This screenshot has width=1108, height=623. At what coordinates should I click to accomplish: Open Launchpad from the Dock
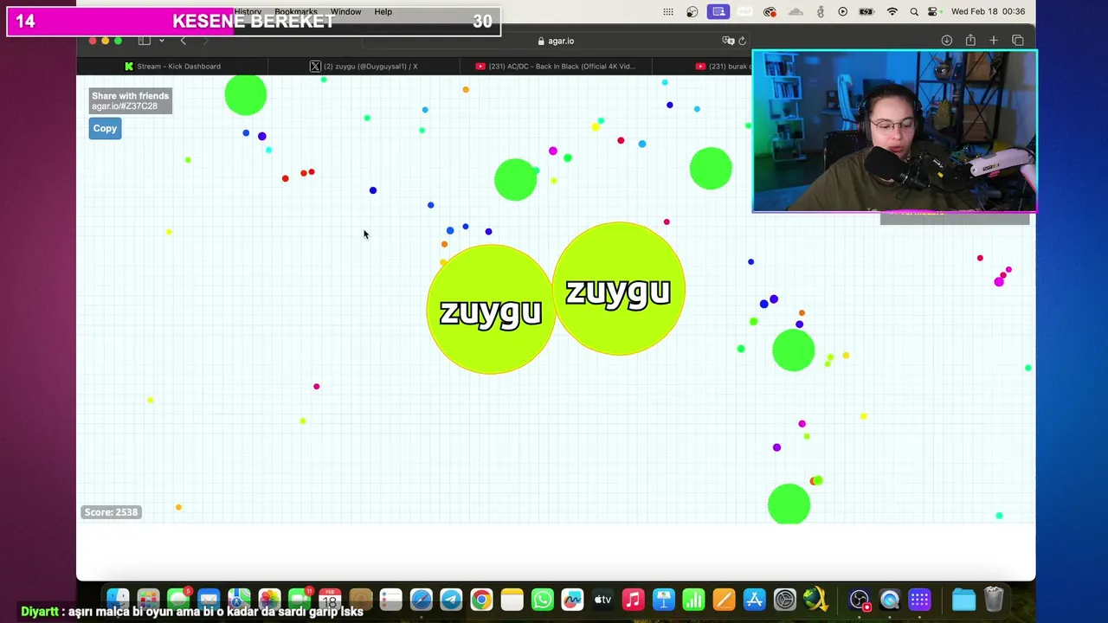click(148, 599)
